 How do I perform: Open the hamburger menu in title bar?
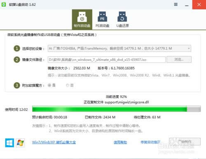(x=176, y=5)
